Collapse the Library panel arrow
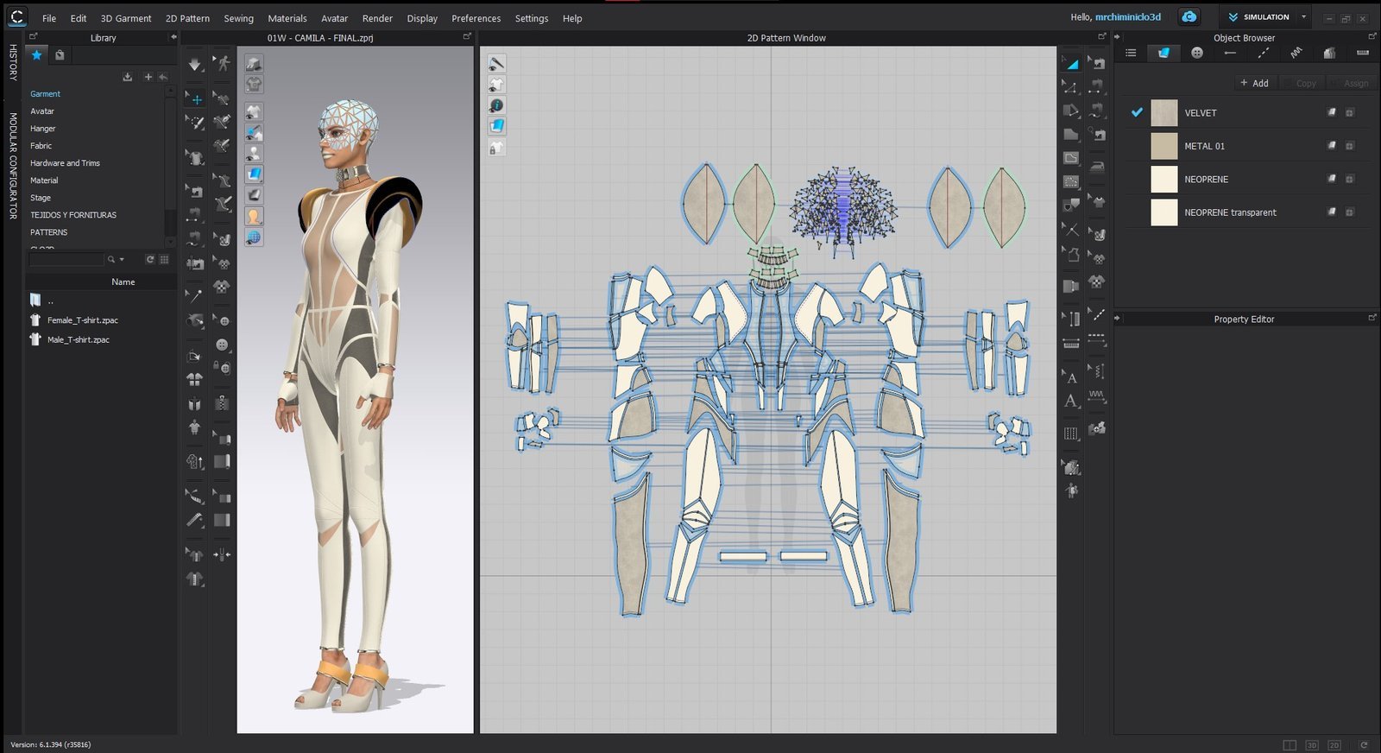This screenshot has width=1381, height=753. click(x=173, y=37)
